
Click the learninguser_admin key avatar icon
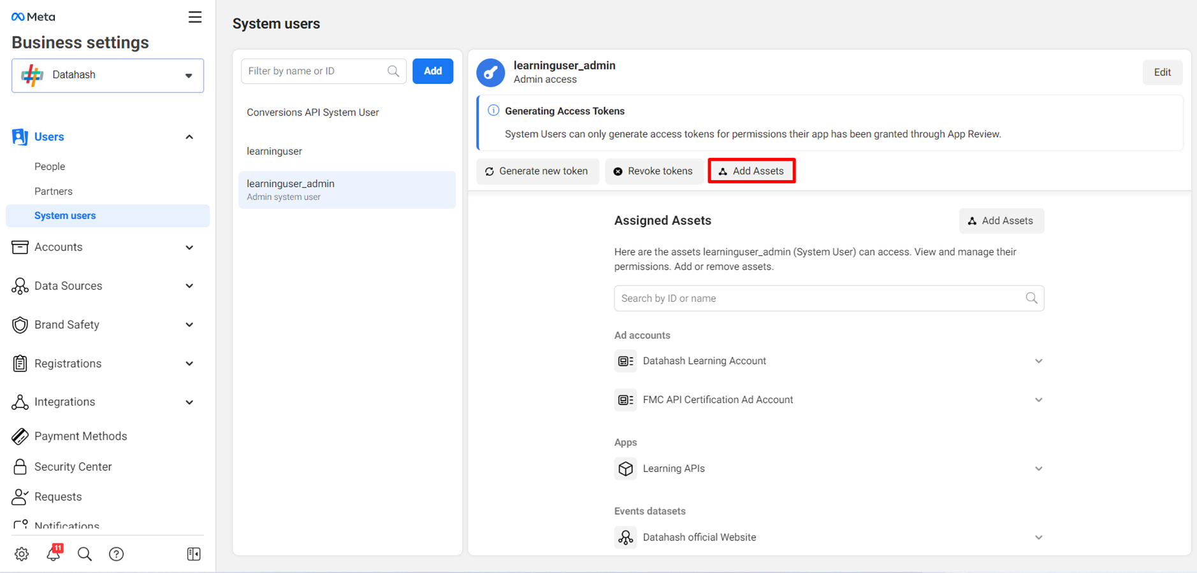[491, 73]
